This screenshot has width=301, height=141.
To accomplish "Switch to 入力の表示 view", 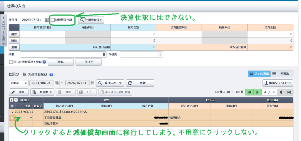I will point(259,74).
